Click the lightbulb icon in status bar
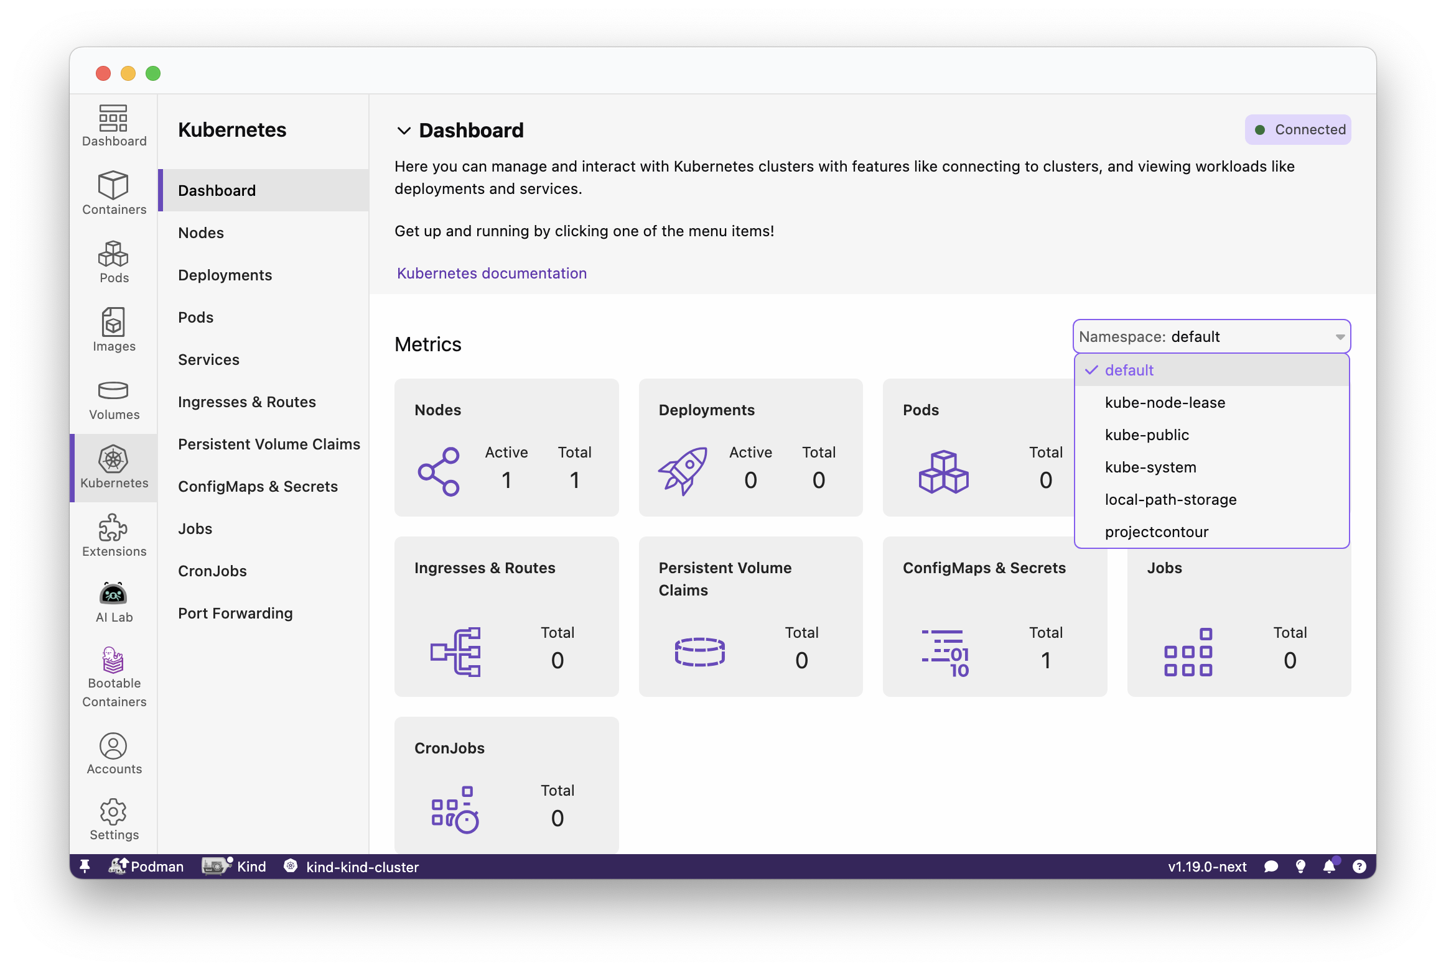1446x971 pixels. click(1300, 867)
